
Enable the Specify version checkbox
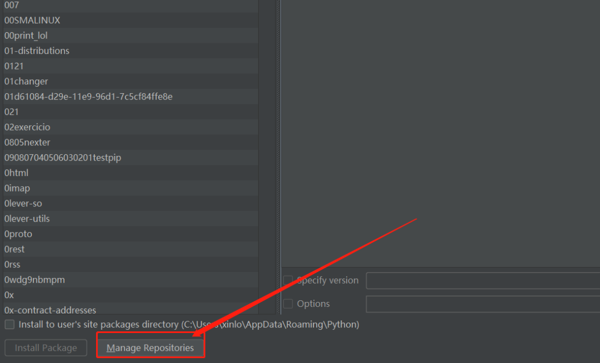pyautogui.click(x=288, y=280)
